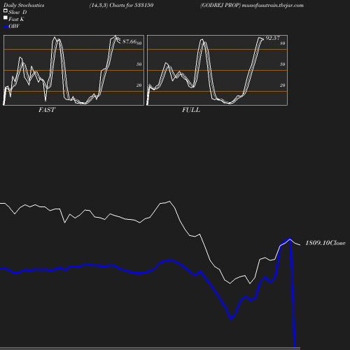Viewport: 350px width, 350px height.
Task: Click the 'FAST' chart caption
Action: click(47, 110)
